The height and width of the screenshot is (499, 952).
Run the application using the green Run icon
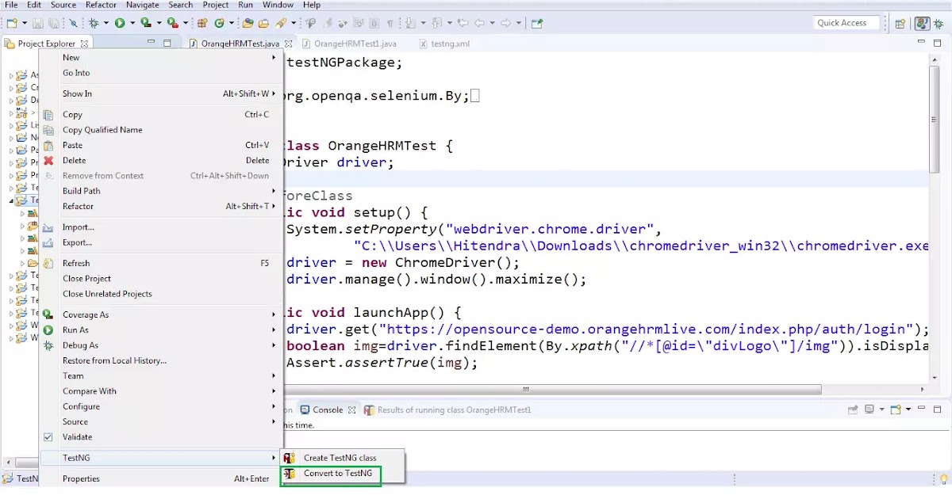[x=119, y=22]
